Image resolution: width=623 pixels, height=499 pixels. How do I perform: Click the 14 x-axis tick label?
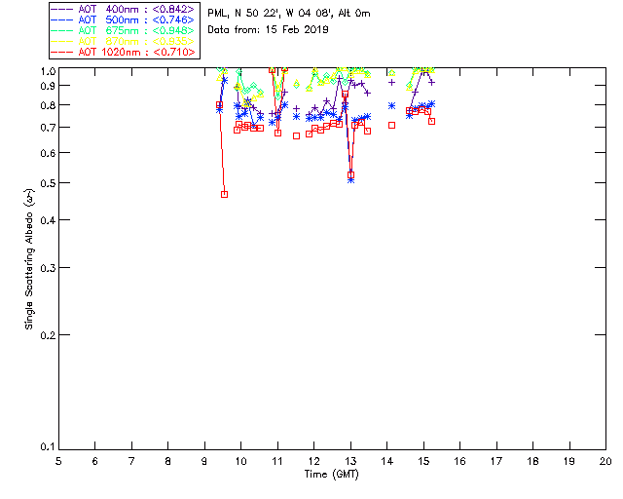(x=387, y=462)
